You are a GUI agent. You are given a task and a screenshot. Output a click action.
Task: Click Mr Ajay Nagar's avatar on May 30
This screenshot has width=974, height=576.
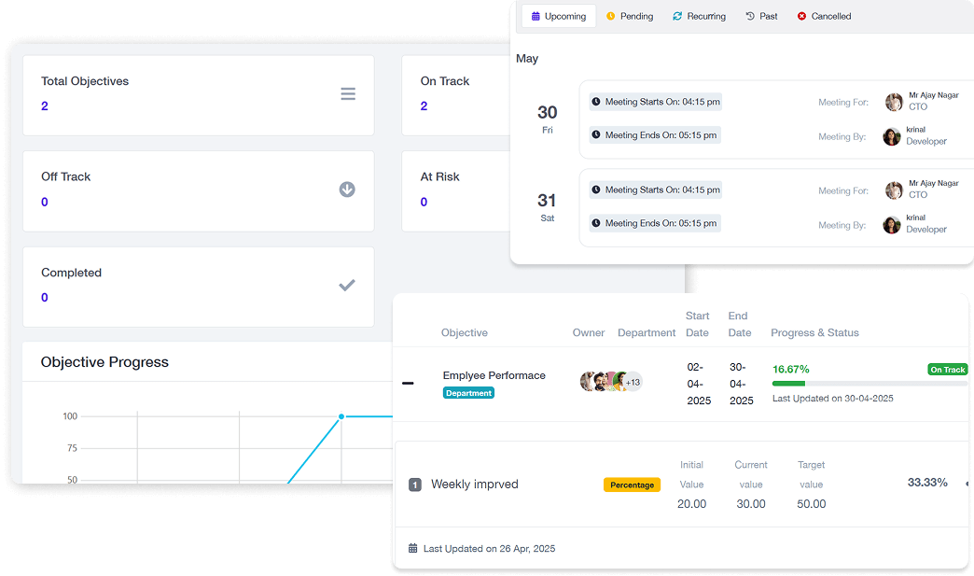click(894, 102)
